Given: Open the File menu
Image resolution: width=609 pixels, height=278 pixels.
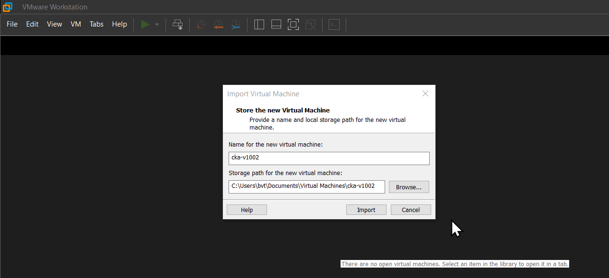Looking at the screenshot, I should [12, 24].
